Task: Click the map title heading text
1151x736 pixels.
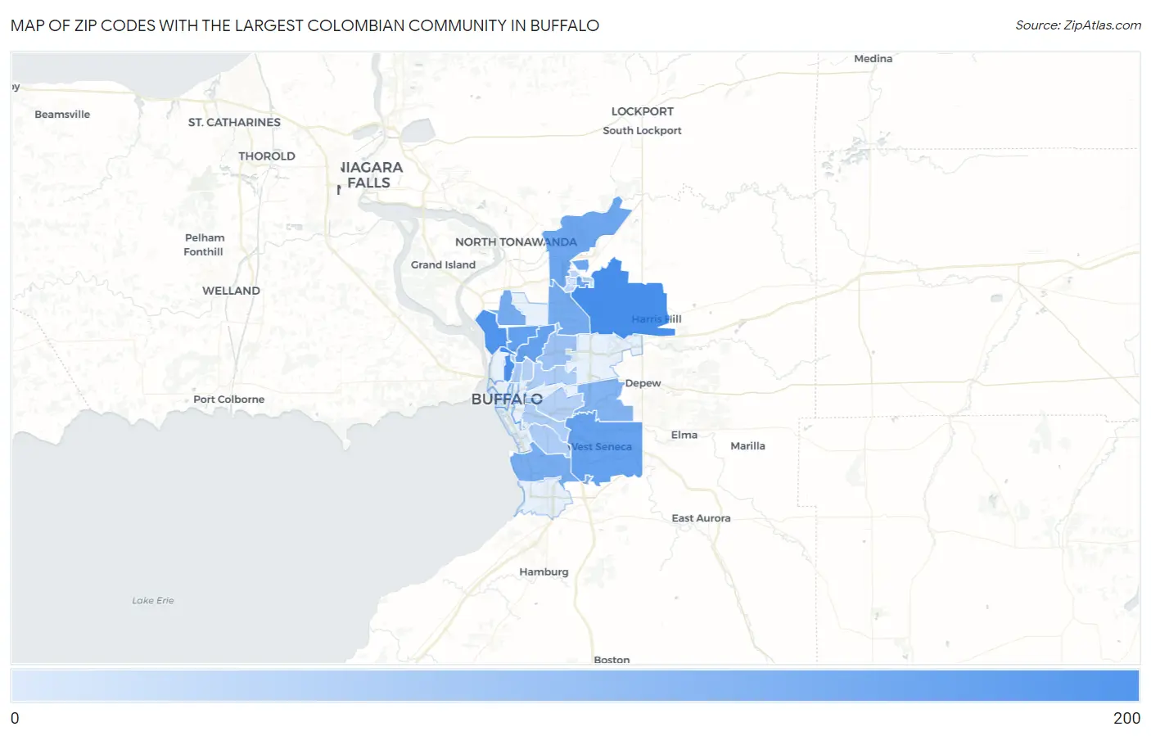Action: pyautogui.click(x=305, y=25)
